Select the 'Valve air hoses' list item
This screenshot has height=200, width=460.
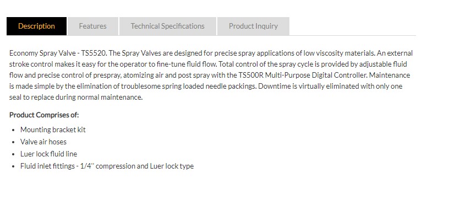pyautogui.click(x=43, y=142)
